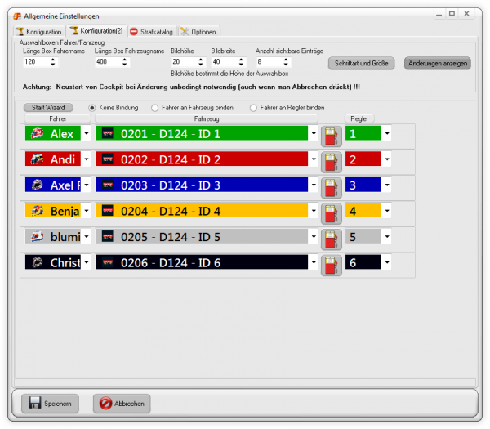Click the fuel pump icon for car 0206
The height and width of the screenshot is (429, 490).
point(331,264)
